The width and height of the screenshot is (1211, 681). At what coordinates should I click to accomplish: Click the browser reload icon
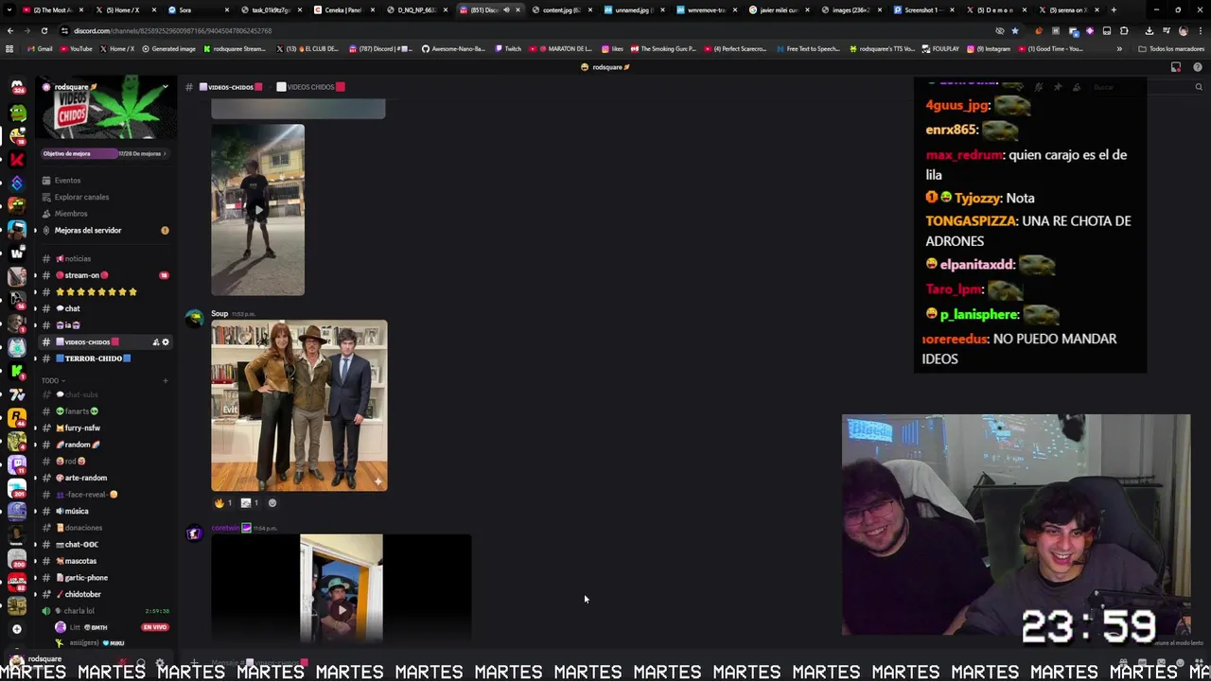point(44,30)
